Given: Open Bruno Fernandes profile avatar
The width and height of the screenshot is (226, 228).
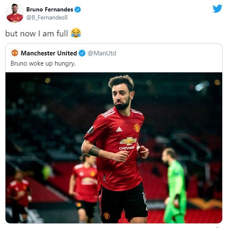Looking at the screenshot, I should tap(15, 13).
